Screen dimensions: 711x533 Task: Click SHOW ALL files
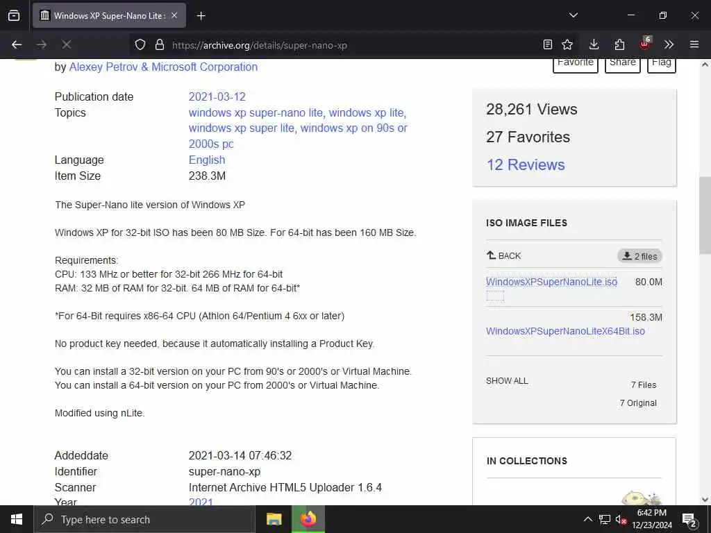click(507, 381)
